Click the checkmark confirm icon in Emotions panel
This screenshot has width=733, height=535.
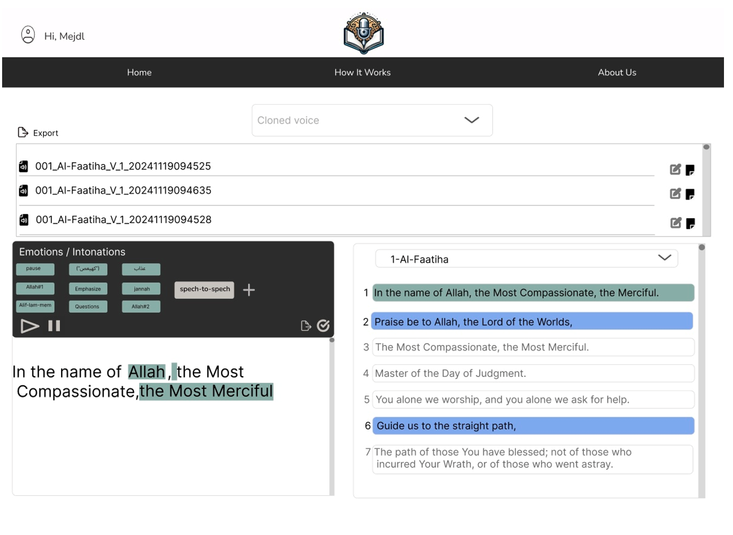323,326
